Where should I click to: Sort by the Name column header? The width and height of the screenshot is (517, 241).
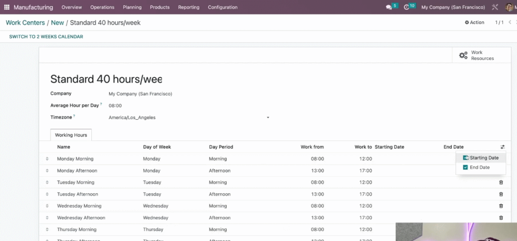(x=64, y=147)
